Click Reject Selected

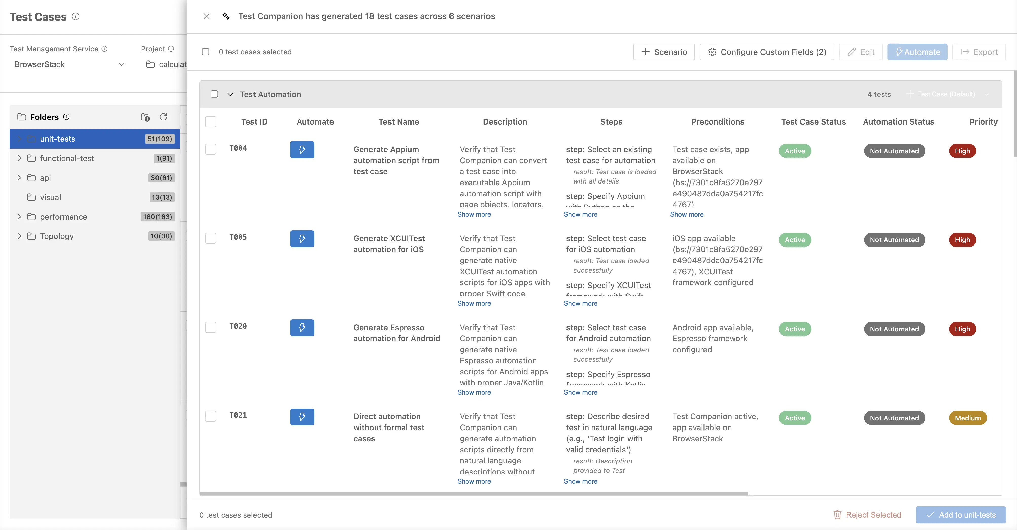[x=867, y=515]
